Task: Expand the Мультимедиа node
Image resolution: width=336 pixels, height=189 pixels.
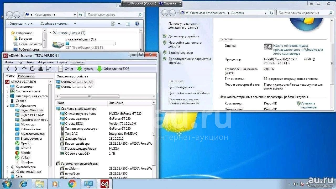Action: [8, 167]
